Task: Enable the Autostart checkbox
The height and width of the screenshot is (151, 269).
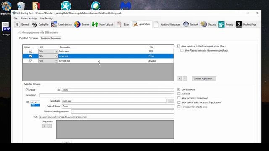Action: 179,94
